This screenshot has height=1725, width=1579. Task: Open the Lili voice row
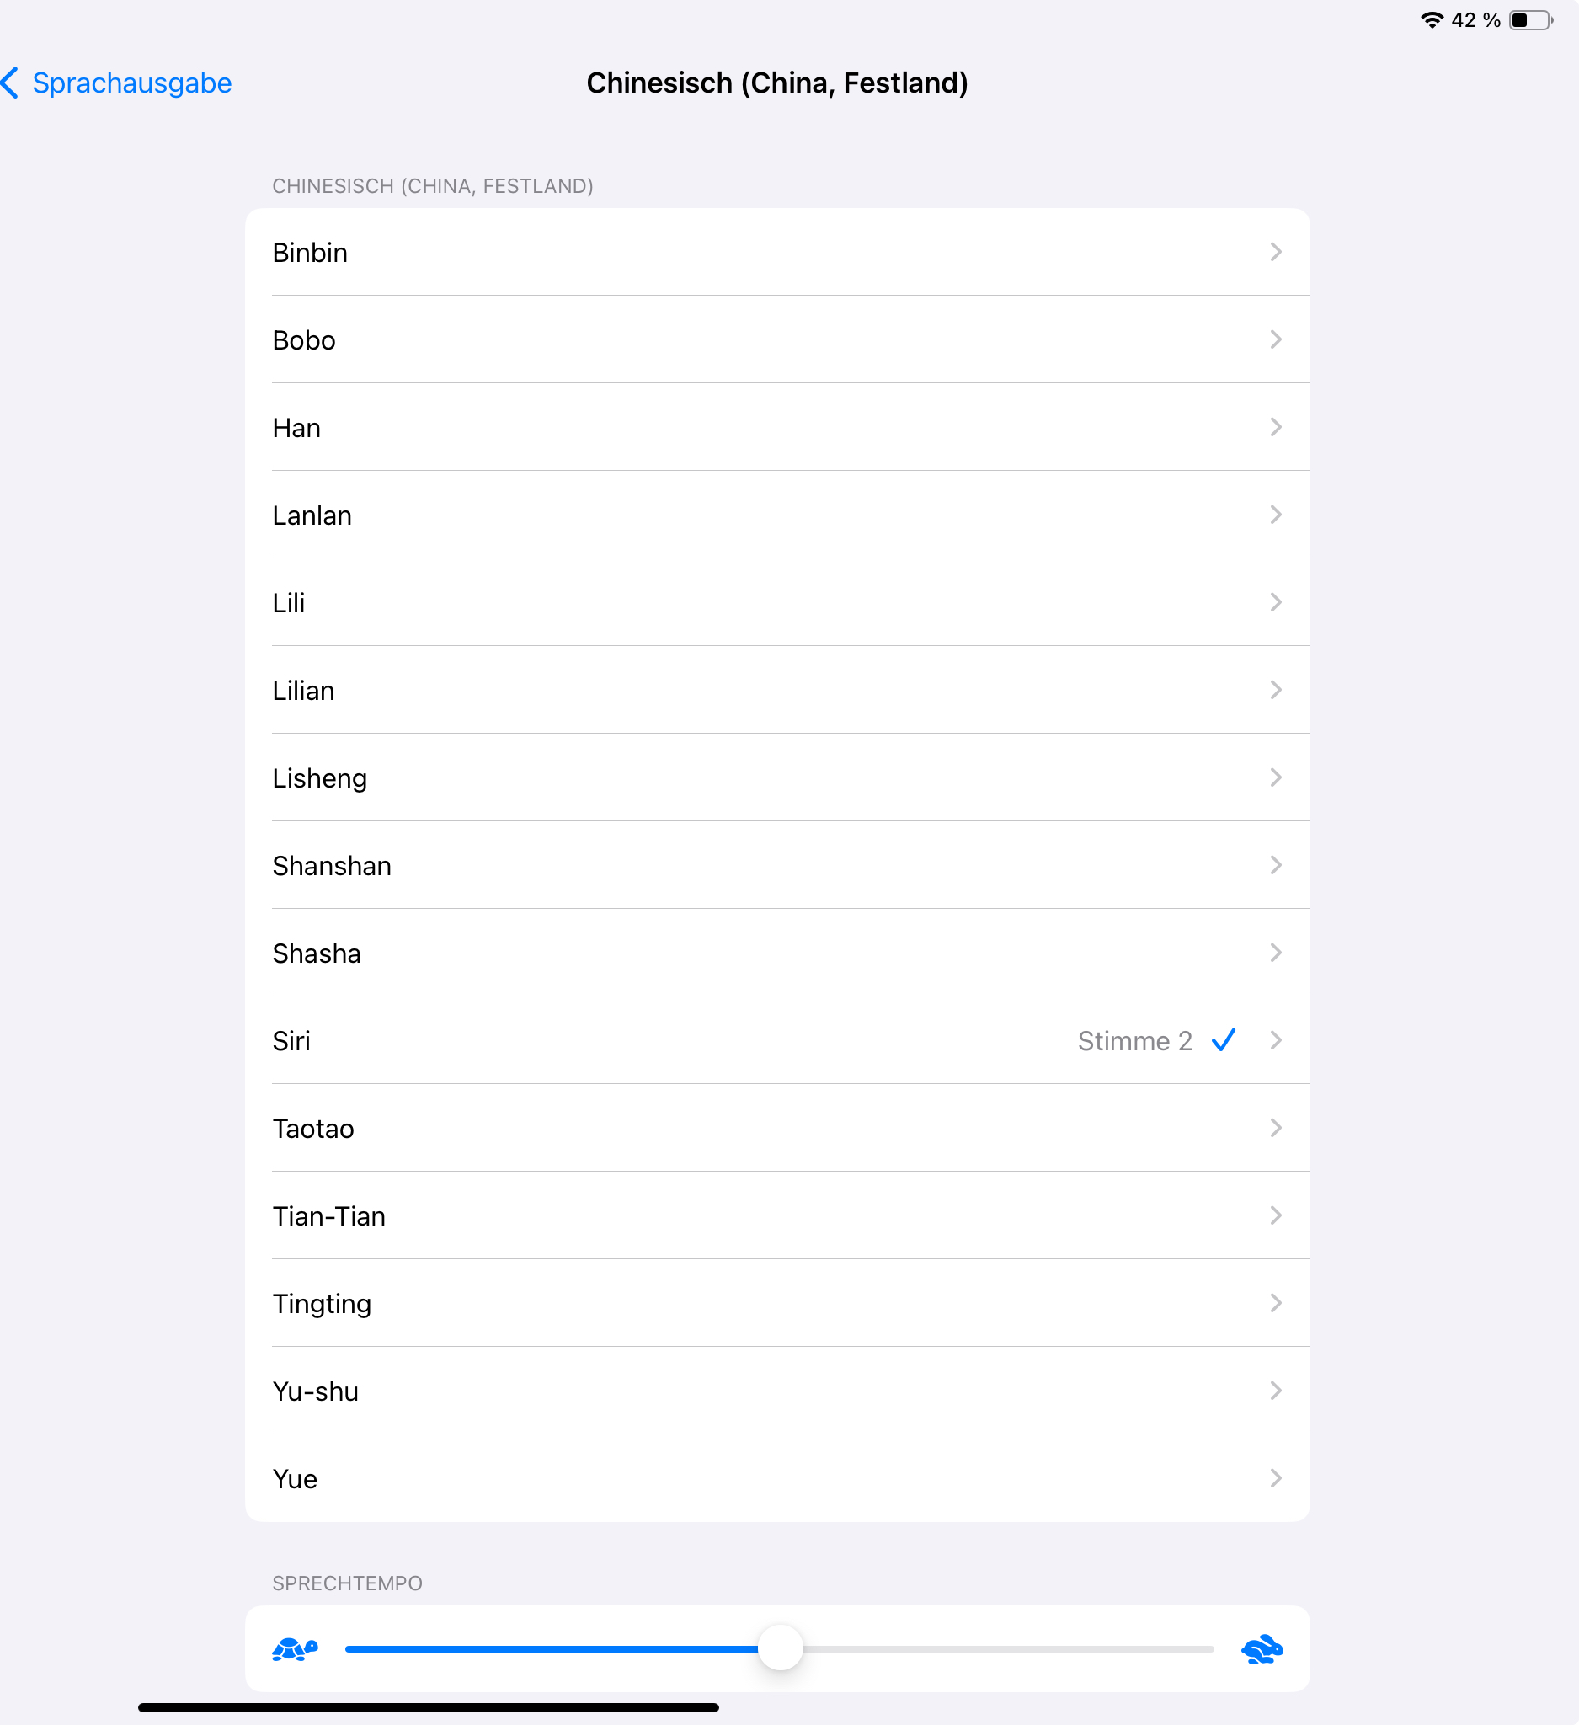pos(776,602)
